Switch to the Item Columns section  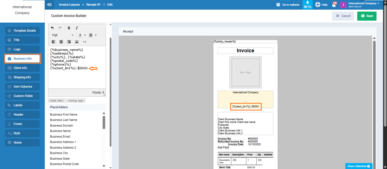click(x=22, y=86)
